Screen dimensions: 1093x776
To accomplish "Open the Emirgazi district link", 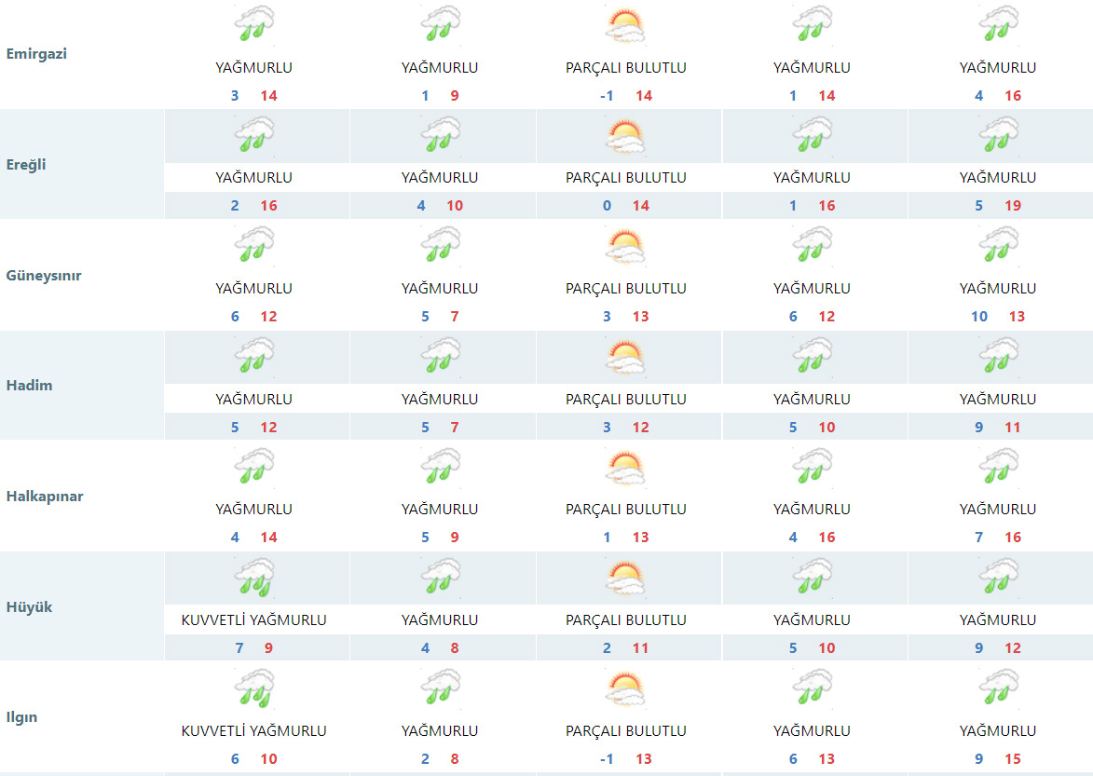I will click(36, 54).
